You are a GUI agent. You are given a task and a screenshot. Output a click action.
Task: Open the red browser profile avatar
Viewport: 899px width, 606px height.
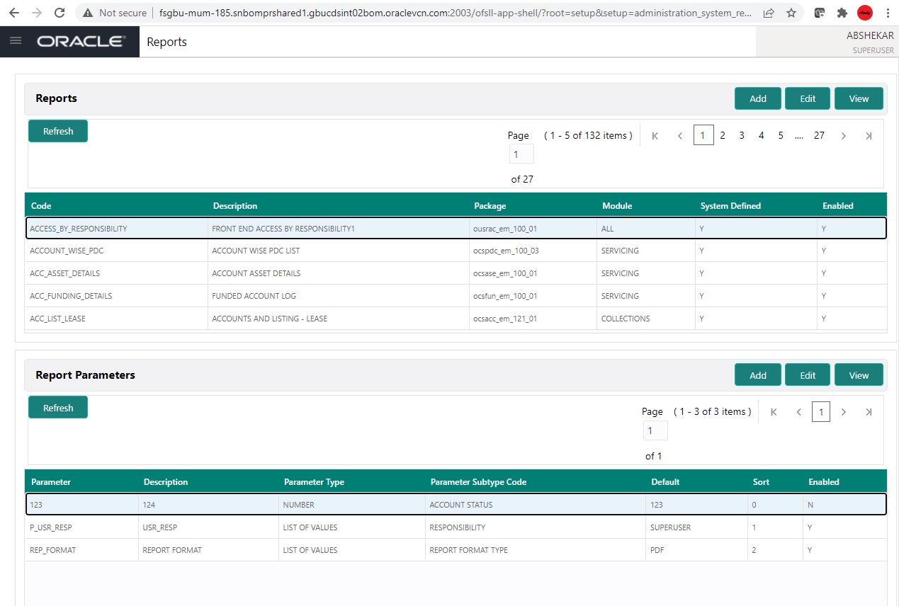tap(865, 13)
